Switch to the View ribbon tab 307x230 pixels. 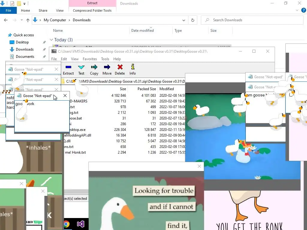click(x=60, y=10)
